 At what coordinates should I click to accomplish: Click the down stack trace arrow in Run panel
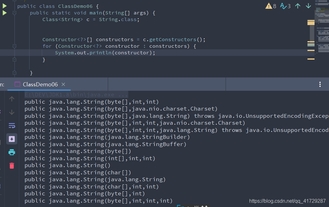tap(12, 112)
